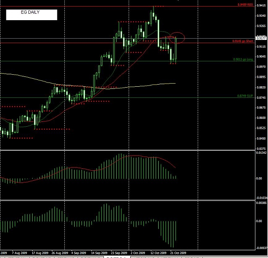Click the 0.8600 price axis value
Viewport: 268px width, 258px height.
pos(261,118)
